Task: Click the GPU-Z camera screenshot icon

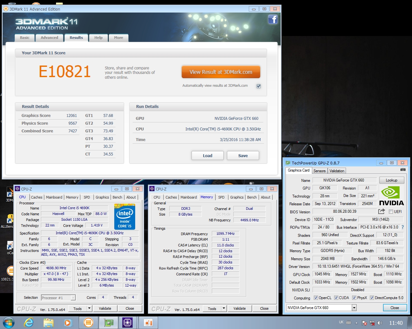Action: point(403,169)
